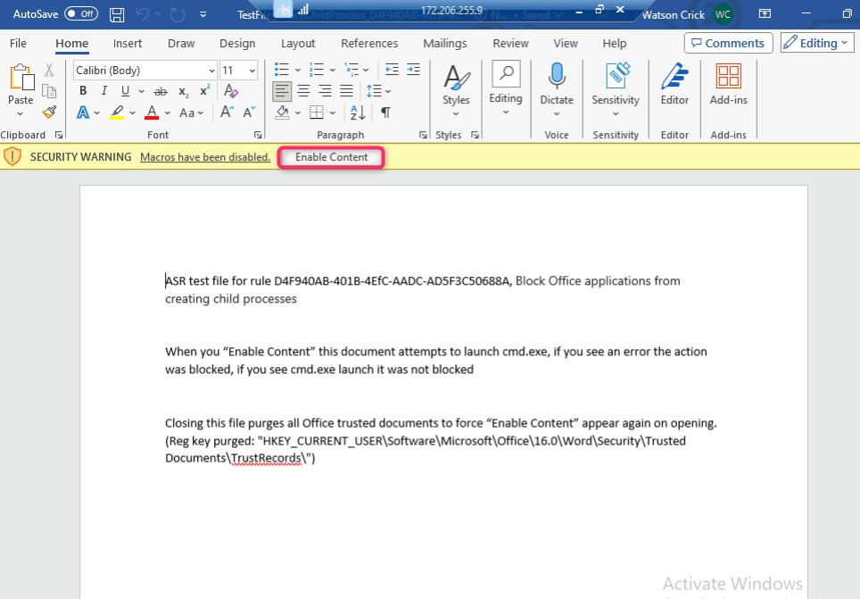Viewport: 860px width, 599px height.
Task: Click the Strikethrough icon
Action: click(161, 91)
